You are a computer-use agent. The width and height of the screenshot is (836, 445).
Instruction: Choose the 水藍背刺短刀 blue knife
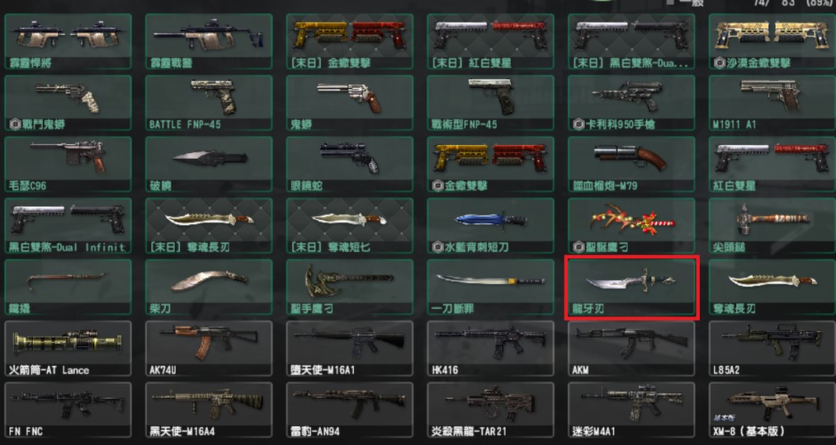click(x=490, y=226)
